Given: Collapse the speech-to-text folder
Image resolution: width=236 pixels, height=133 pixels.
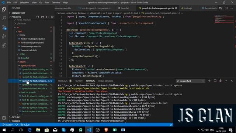Looking at the screenshot, I should pyautogui.click(x=28, y=66).
